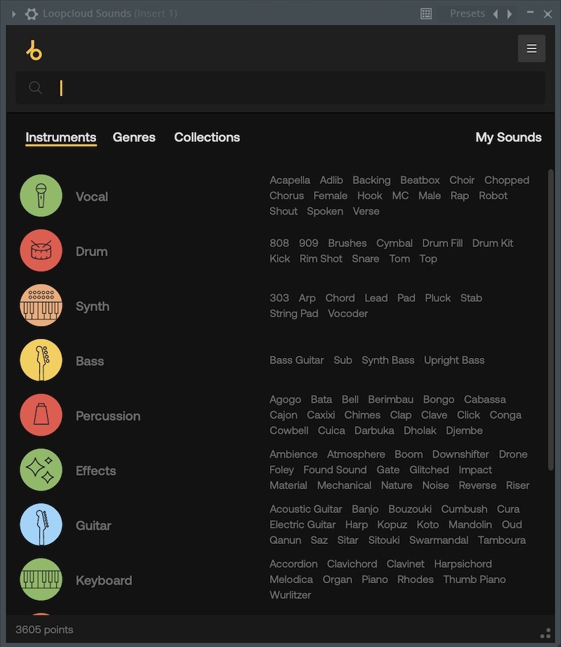The width and height of the screenshot is (561, 647).
Task: Select the Acapella vocal tag
Action: pyautogui.click(x=290, y=180)
